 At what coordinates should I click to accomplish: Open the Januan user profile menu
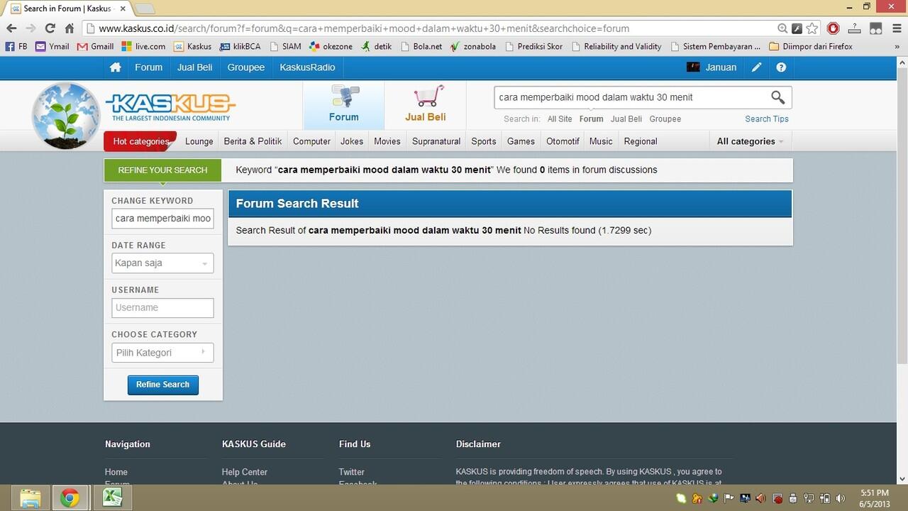712,67
